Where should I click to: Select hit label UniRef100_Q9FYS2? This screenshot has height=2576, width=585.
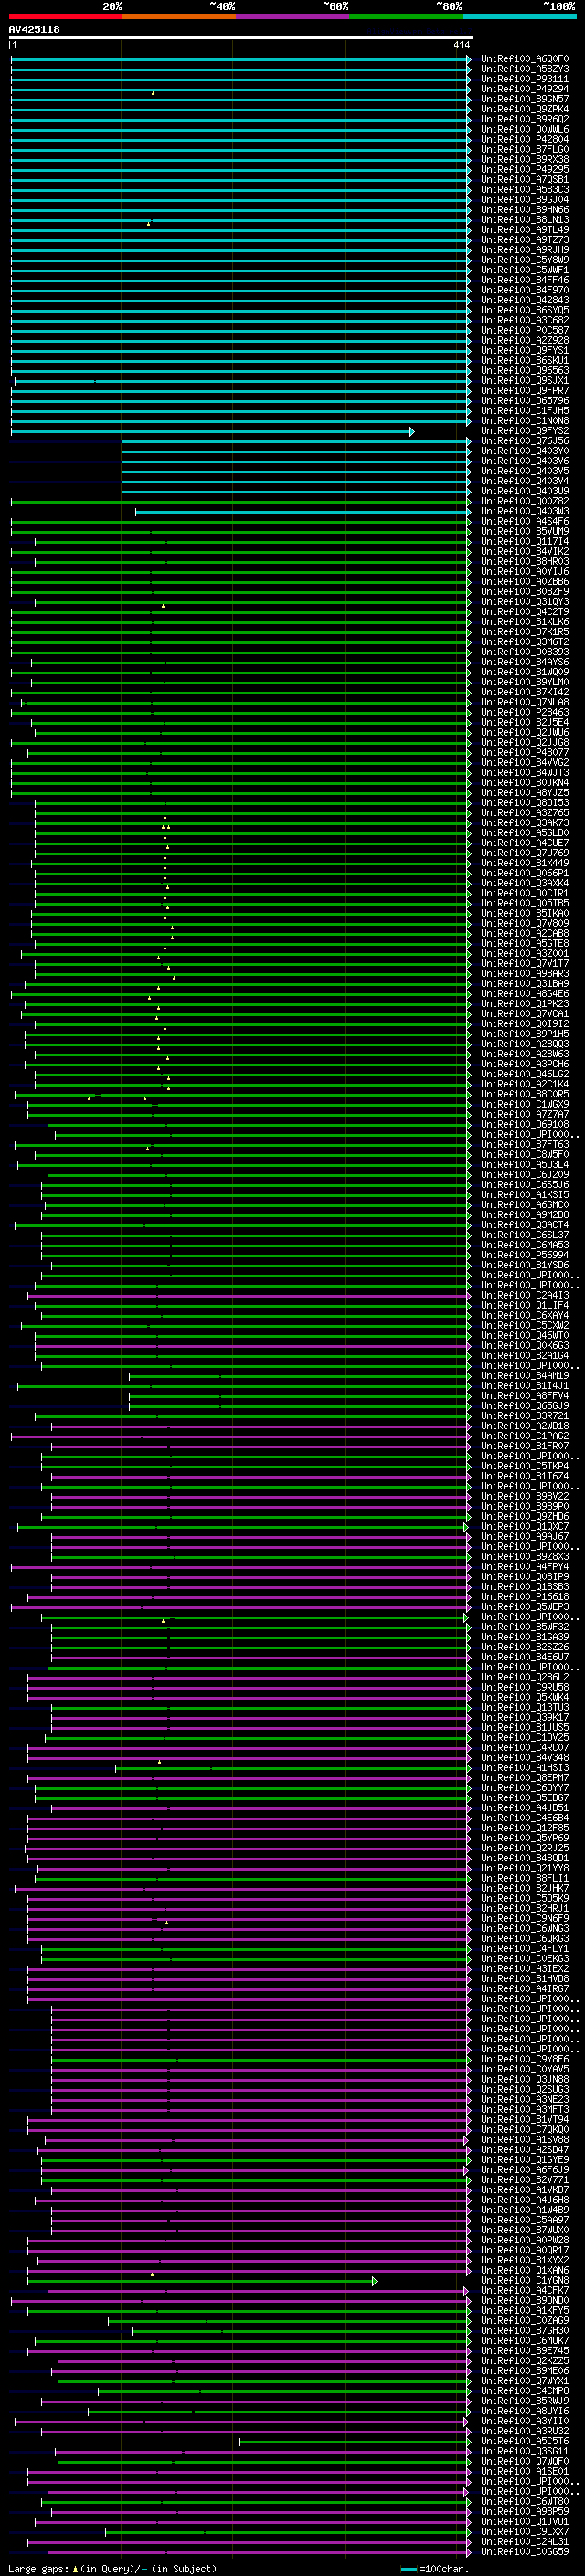pos(524,431)
